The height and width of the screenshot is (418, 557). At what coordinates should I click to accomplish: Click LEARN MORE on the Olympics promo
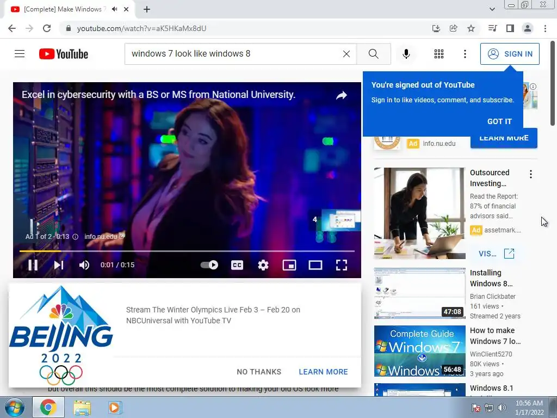coord(323,372)
